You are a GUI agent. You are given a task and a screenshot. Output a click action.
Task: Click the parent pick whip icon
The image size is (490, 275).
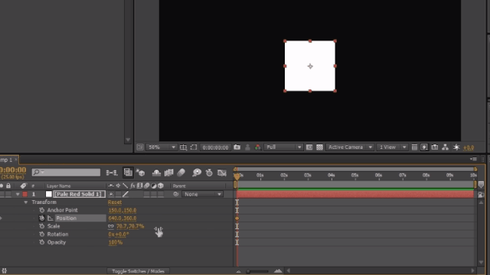(x=176, y=194)
